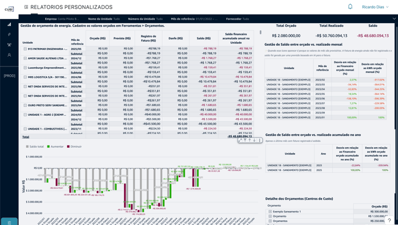Click the Total Orçado value R$ 2.080.000,00
Screen dimensions: 398x225
[286, 36]
